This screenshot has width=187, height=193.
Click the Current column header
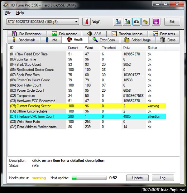coord(75,48)
